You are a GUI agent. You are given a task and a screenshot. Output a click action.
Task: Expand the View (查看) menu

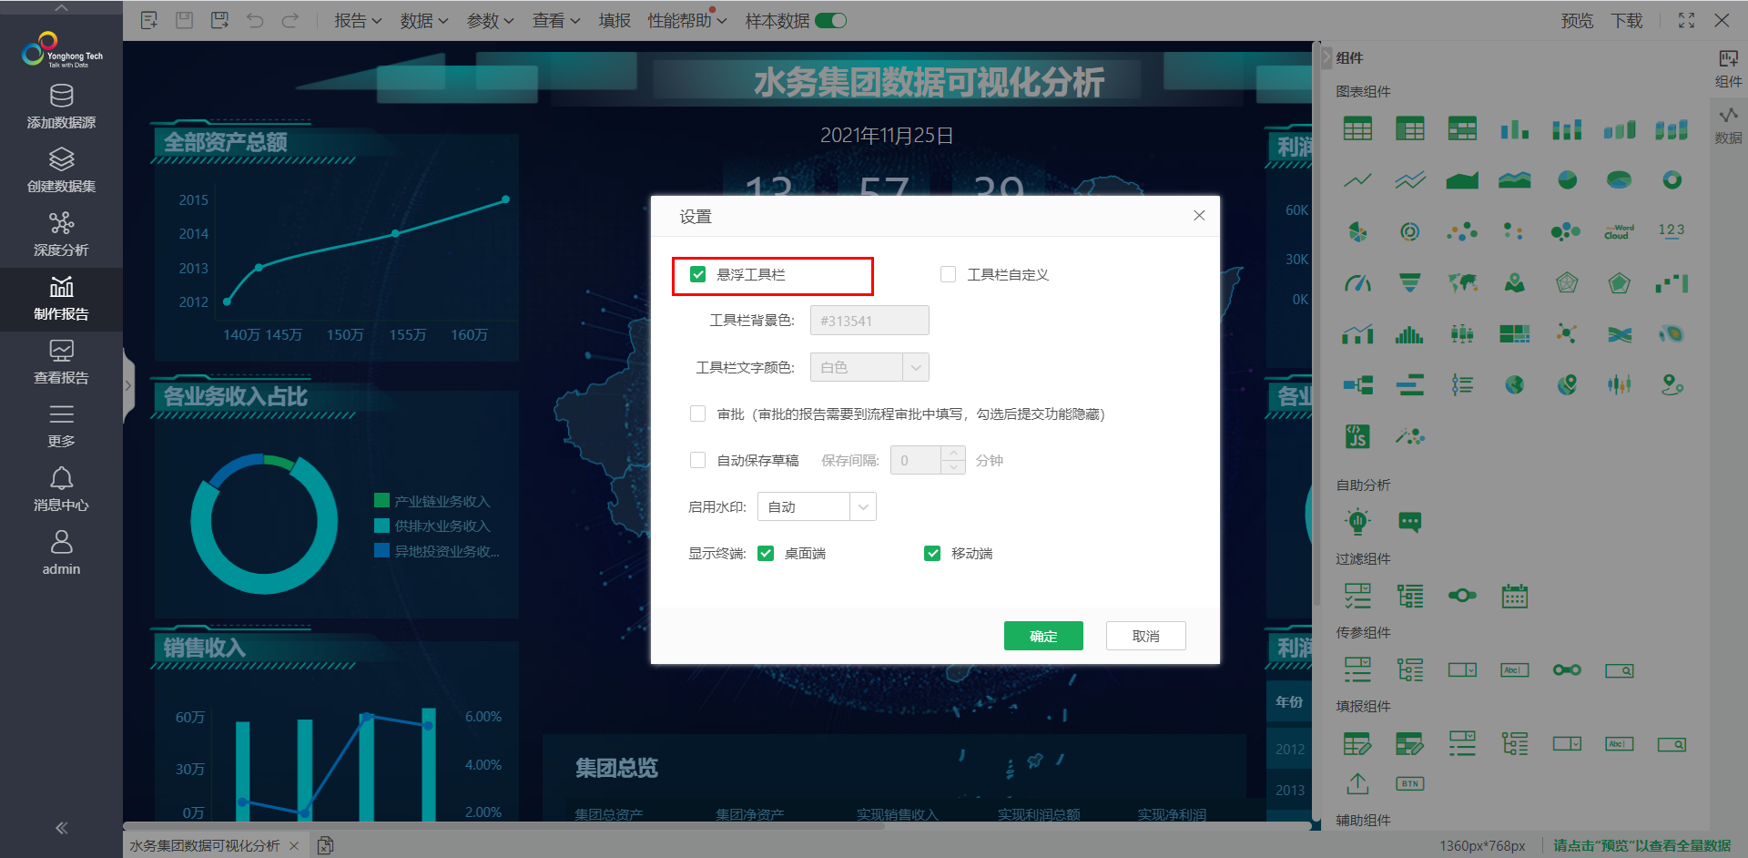click(556, 20)
